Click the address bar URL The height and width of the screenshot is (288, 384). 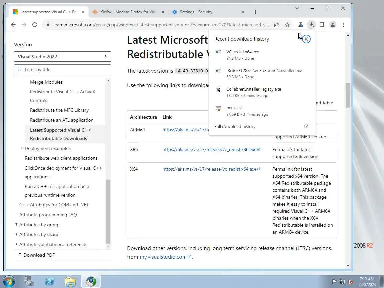[x=162, y=25]
